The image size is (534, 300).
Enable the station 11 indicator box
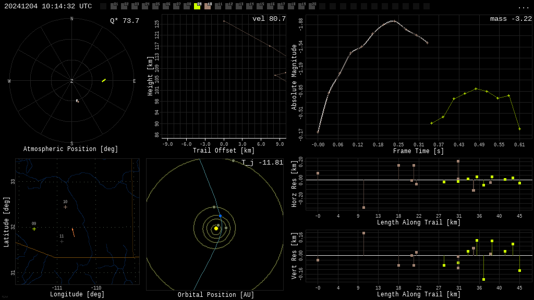pyautogui.click(x=218, y=6)
